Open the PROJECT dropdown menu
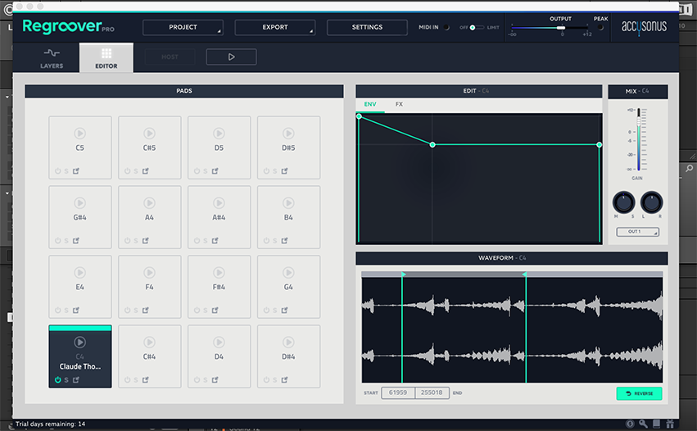 pyautogui.click(x=183, y=27)
